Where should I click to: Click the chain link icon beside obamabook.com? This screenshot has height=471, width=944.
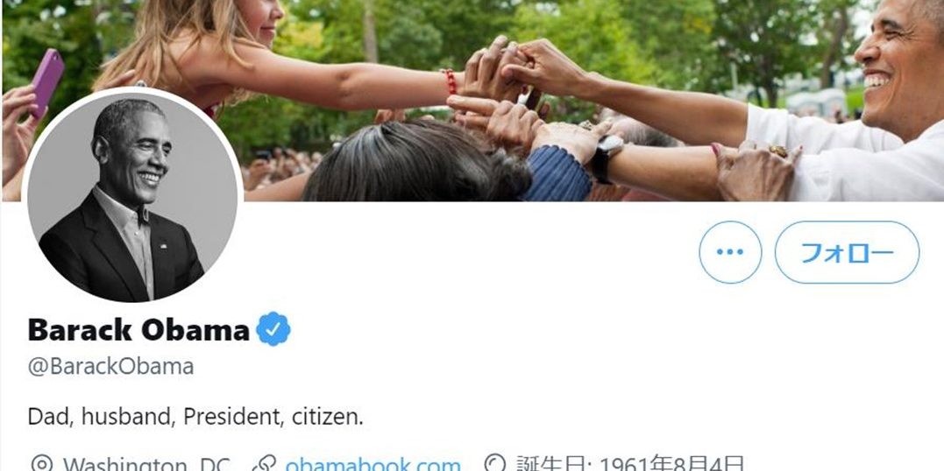point(264,465)
